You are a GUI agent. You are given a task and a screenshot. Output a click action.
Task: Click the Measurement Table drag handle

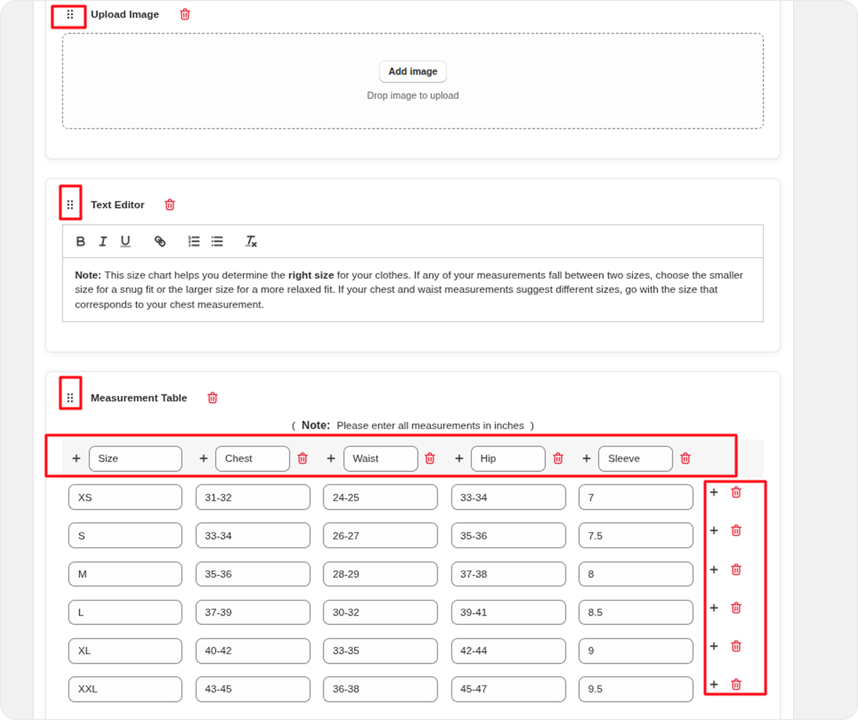(x=70, y=398)
